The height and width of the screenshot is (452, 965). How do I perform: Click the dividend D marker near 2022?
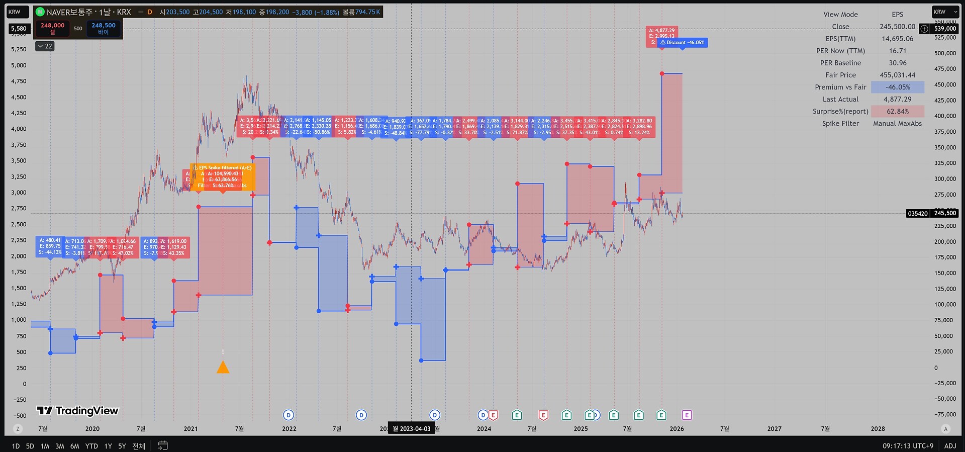(288, 415)
